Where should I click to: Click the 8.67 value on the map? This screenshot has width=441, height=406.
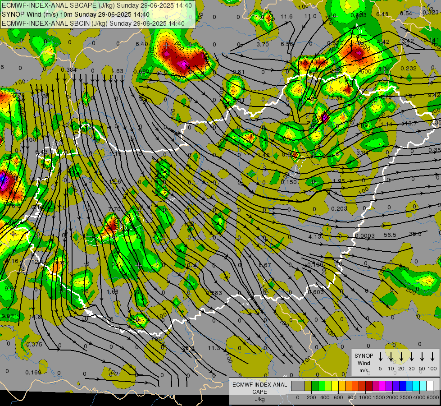pyautogui.click(x=265, y=265)
